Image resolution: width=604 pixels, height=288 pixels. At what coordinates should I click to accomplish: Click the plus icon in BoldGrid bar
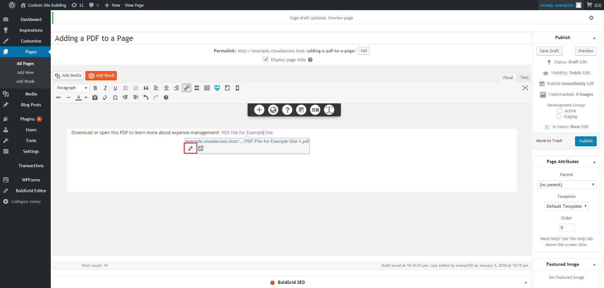pyautogui.click(x=259, y=110)
